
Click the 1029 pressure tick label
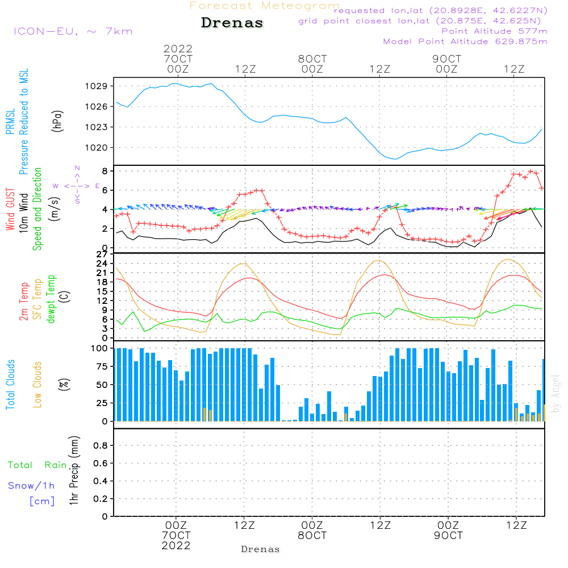[x=97, y=86]
